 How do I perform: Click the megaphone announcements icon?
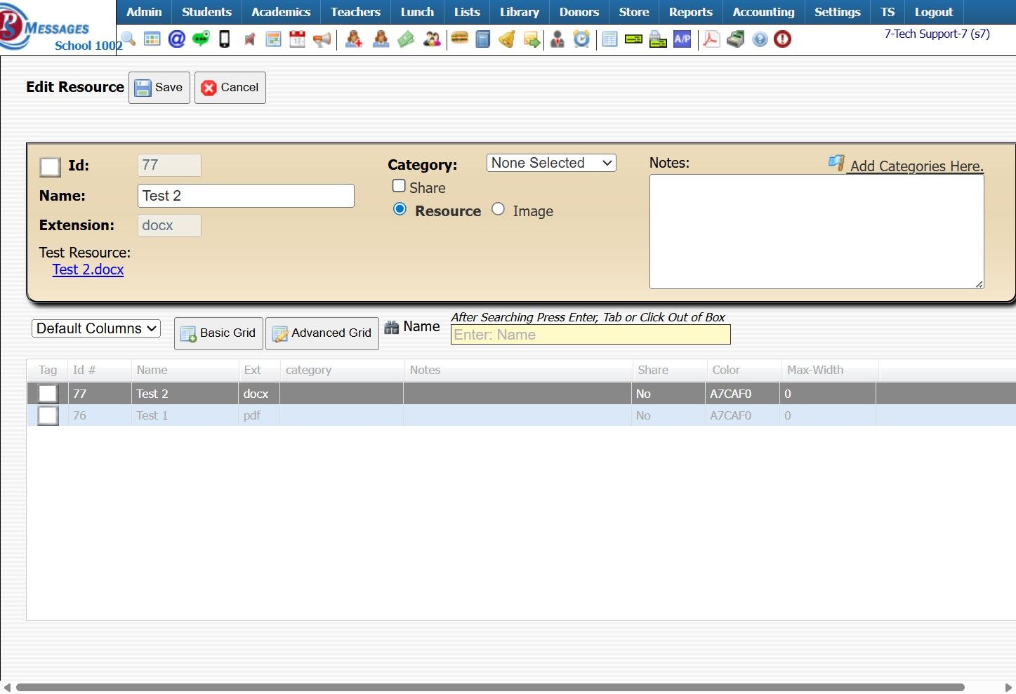point(322,39)
